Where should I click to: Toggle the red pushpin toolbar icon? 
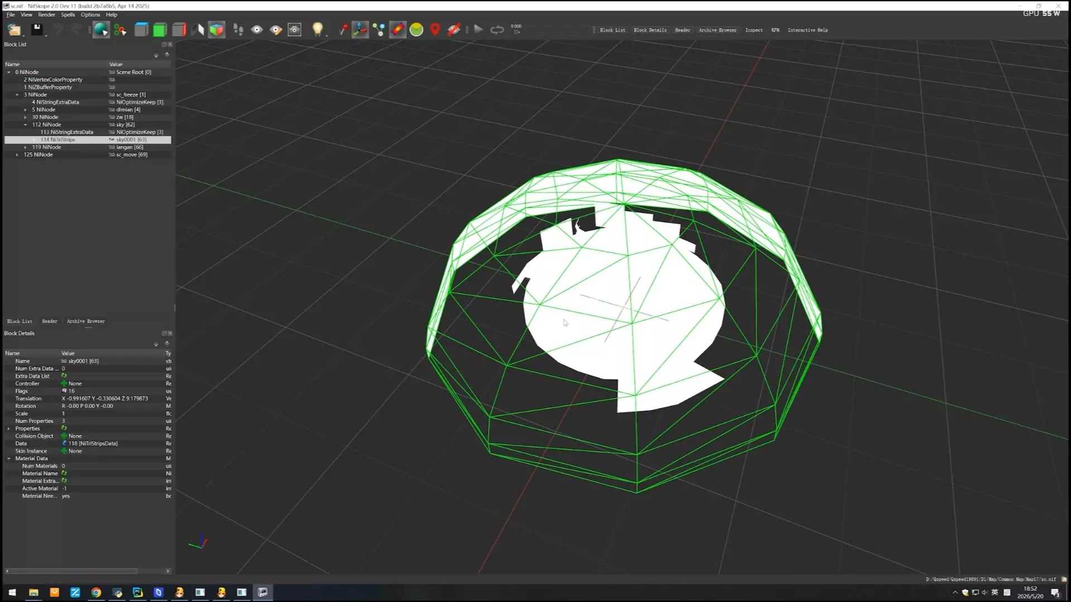(342, 30)
